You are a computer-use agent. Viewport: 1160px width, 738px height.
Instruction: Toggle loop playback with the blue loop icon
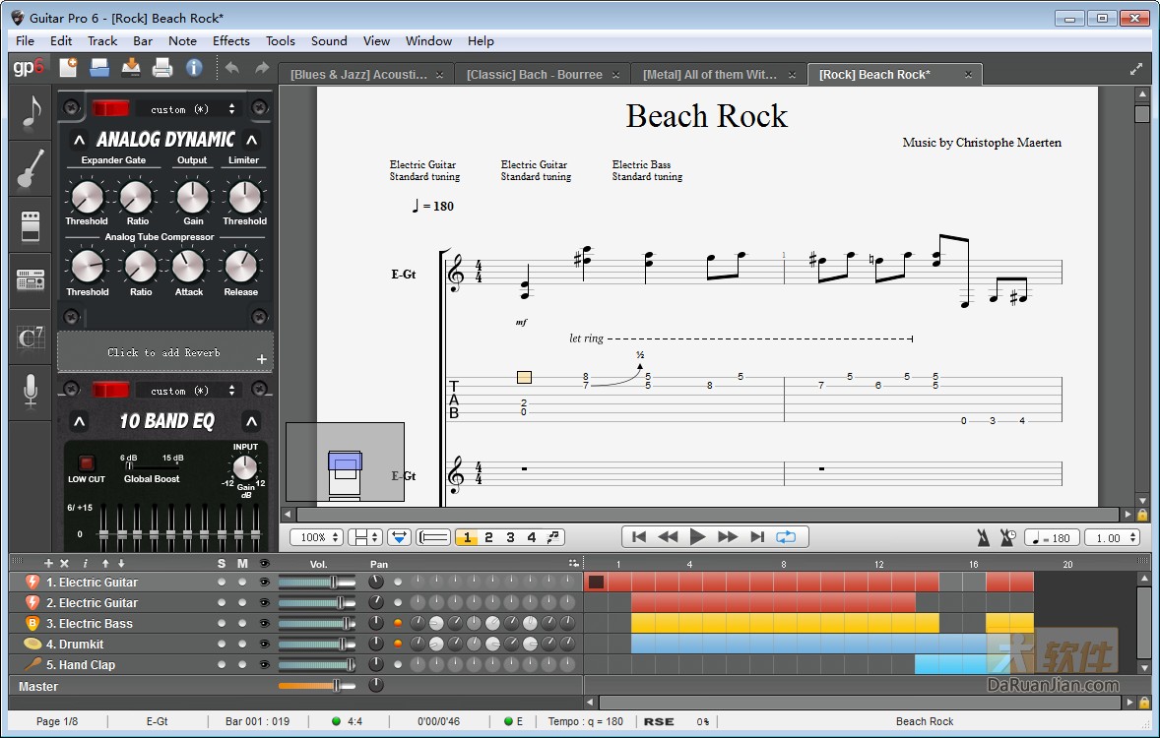pos(786,537)
